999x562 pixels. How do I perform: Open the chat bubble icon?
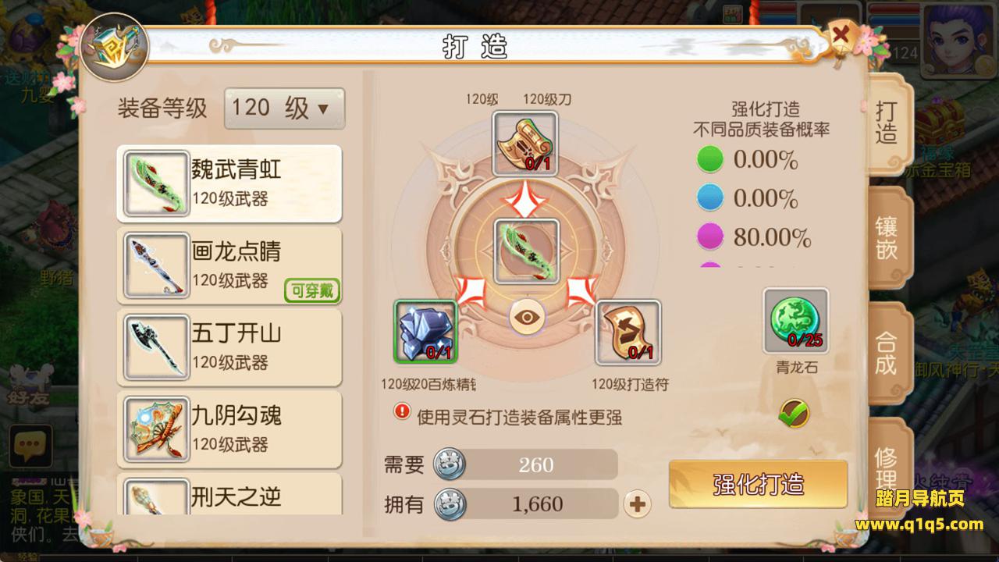[x=30, y=446]
